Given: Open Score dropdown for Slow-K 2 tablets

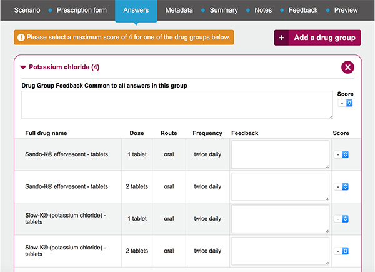Looking at the screenshot, I should (x=341, y=251).
